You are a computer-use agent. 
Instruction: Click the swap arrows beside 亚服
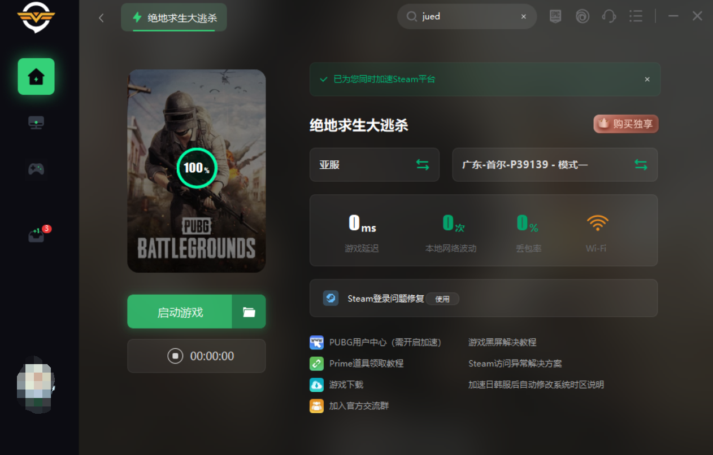pyautogui.click(x=423, y=165)
